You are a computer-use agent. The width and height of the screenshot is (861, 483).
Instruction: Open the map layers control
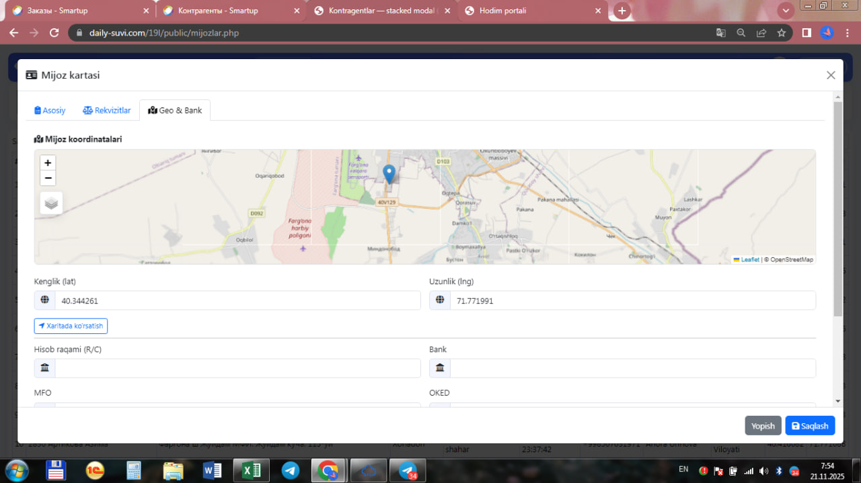click(x=51, y=203)
